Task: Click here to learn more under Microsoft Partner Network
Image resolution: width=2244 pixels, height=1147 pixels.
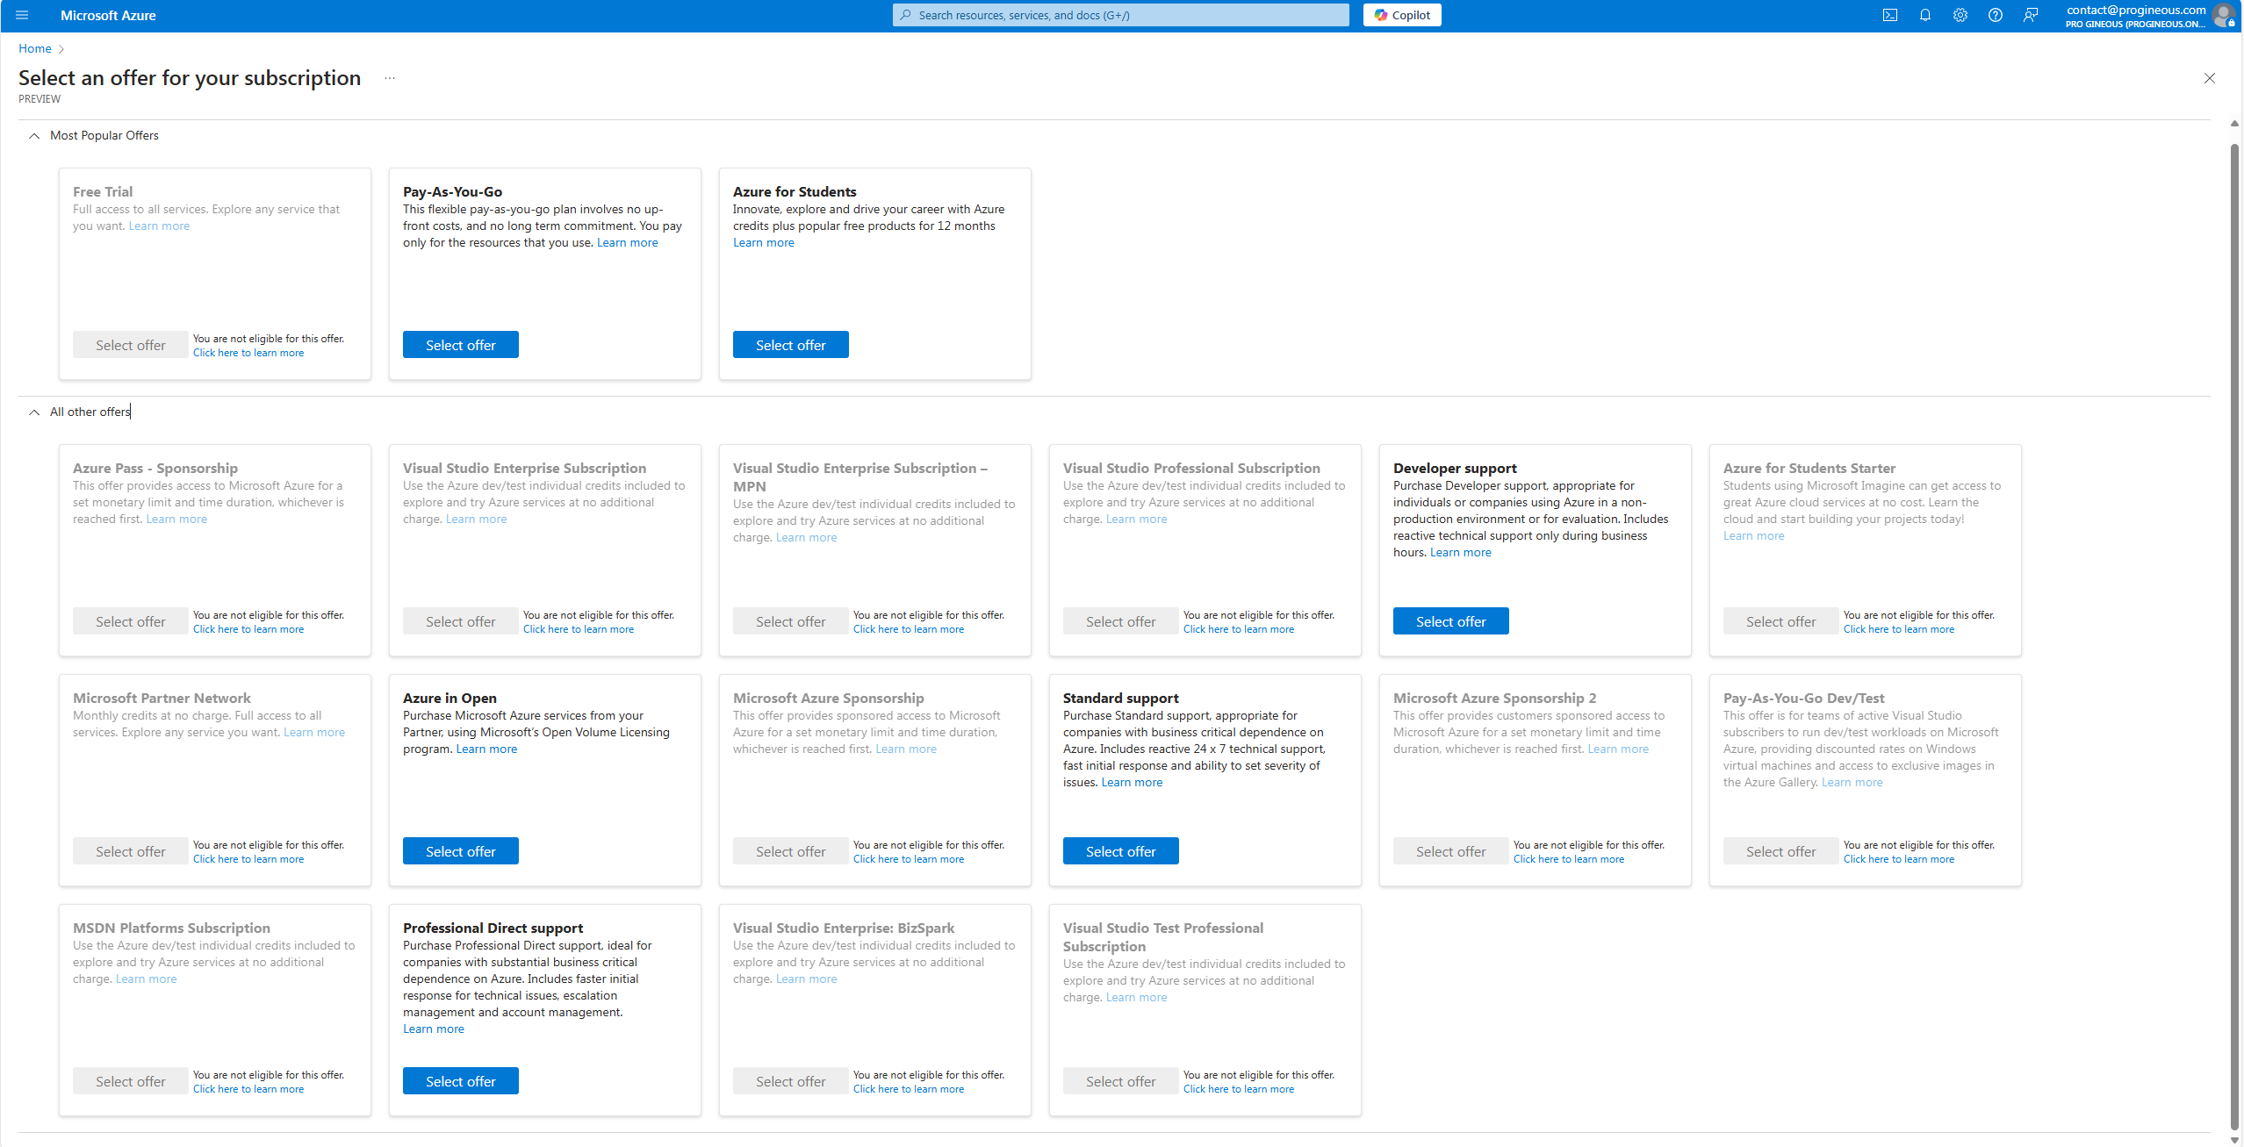Action: tap(248, 859)
